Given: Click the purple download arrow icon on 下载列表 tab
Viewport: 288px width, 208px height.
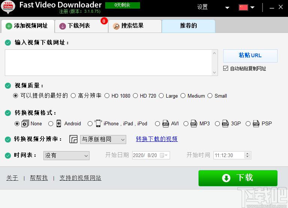Looking at the screenshot, I should [x=63, y=26].
